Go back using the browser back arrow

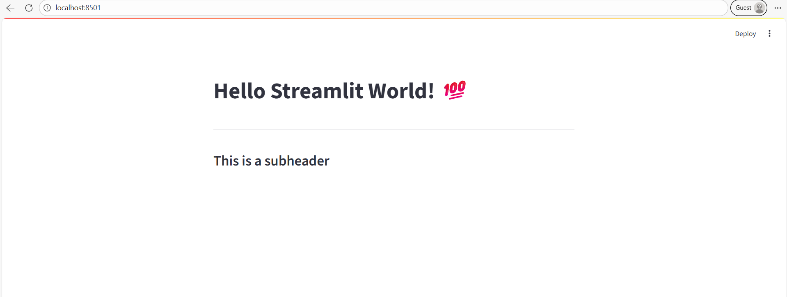10,8
